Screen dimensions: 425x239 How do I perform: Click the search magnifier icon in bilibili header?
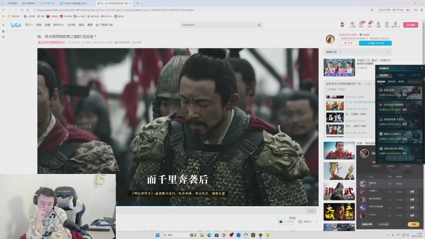pyautogui.click(x=259, y=25)
